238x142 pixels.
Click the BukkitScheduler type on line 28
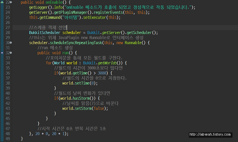(x=45, y=33)
